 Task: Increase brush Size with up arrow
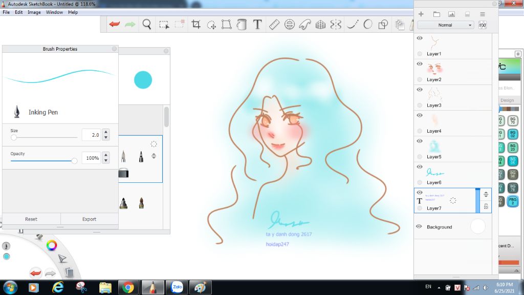(106, 132)
